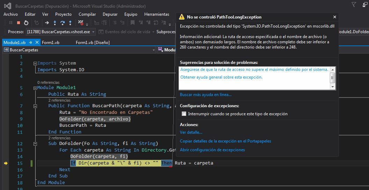This screenshot has width=369, height=190.
Task: Collapse Module Module1 block
Action: [35, 88]
